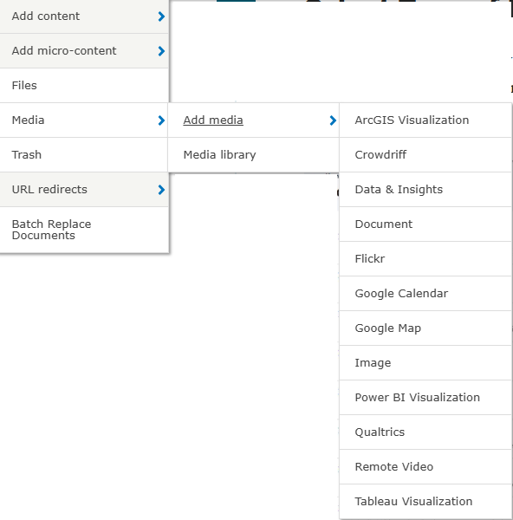Expand the URL redirects chevron
513x520 pixels.
[161, 190]
